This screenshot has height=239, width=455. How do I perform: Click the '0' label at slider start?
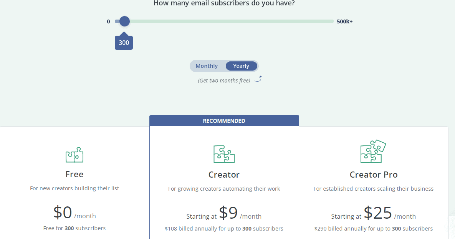click(108, 21)
